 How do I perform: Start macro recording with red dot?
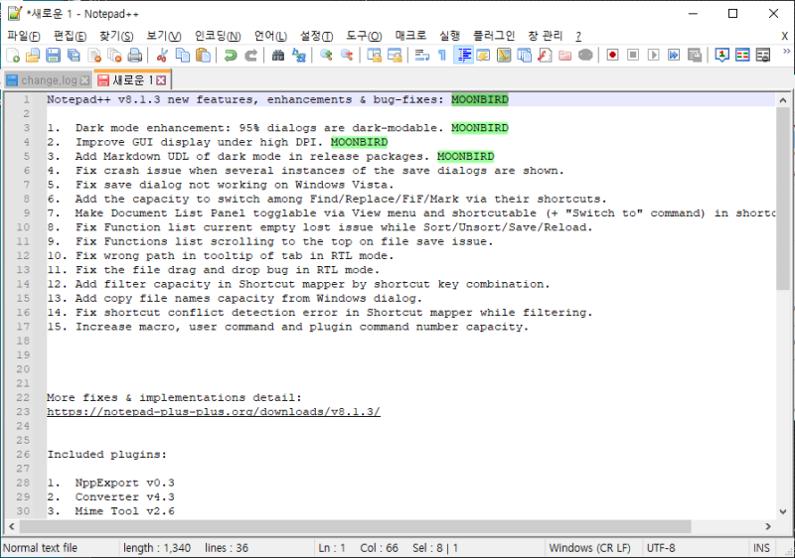click(x=612, y=56)
